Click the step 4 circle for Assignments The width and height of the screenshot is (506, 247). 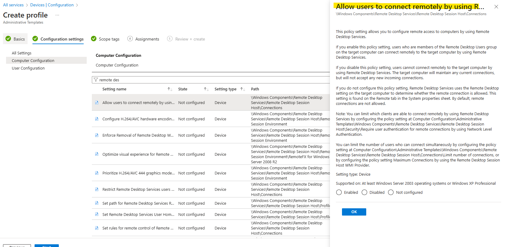(x=130, y=39)
